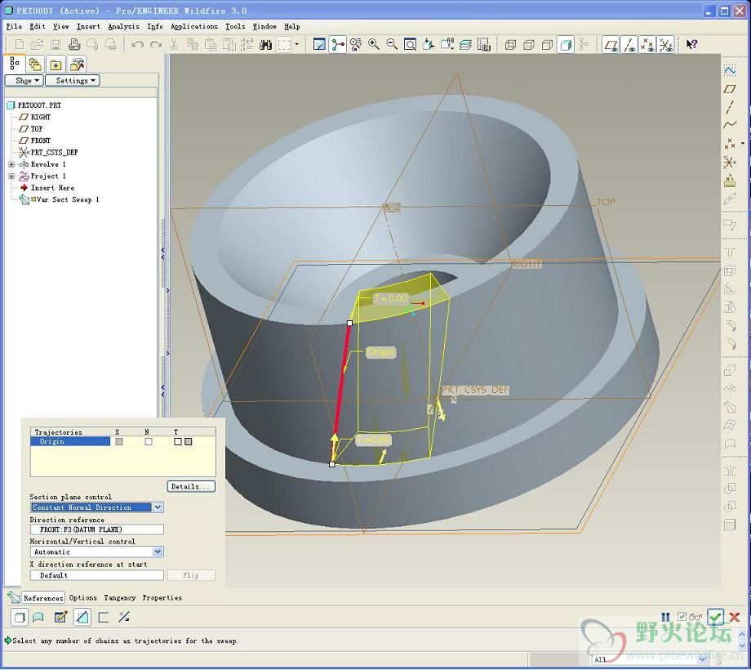Select the No Hidden display icon
Screen dimensions: 751x670
click(547, 45)
